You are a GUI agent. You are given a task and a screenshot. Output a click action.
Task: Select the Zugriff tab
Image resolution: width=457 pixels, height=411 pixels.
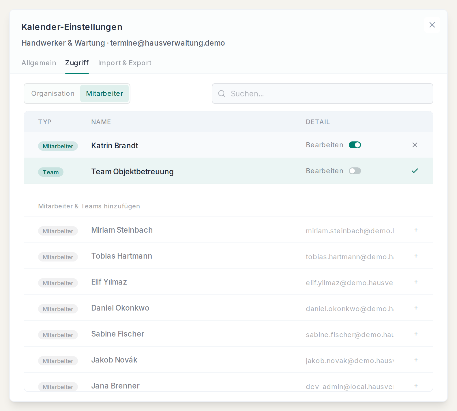point(77,63)
